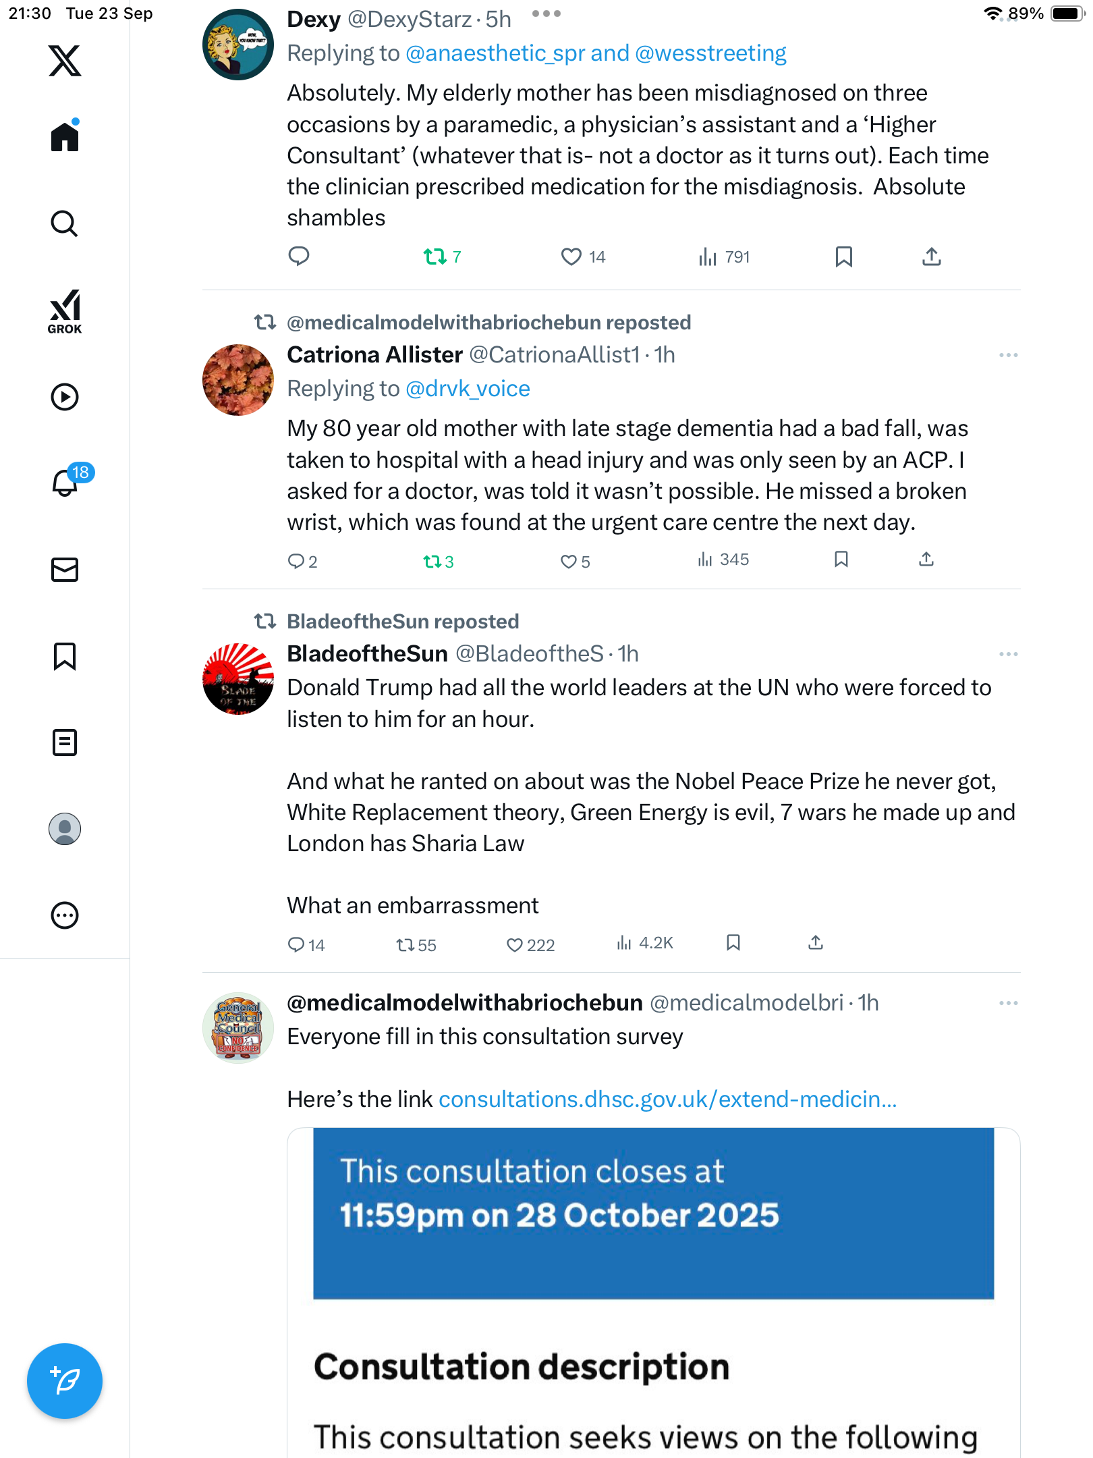Open the Bookmarks page in sidebar
1093x1458 pixels.
click(65, 656)
